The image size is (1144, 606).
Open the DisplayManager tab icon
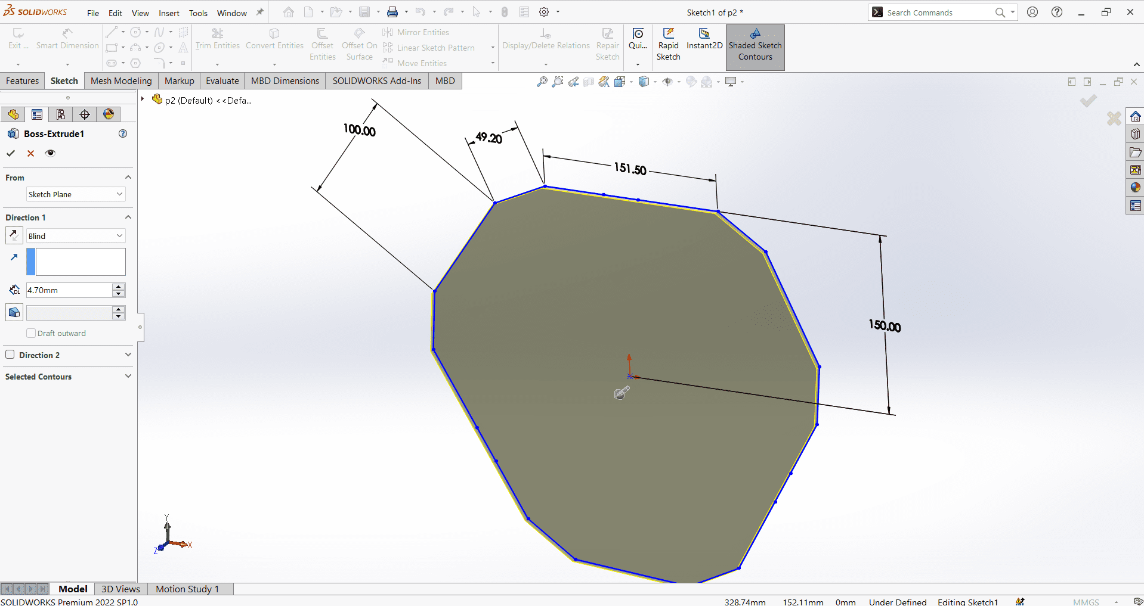coord(109,114)
